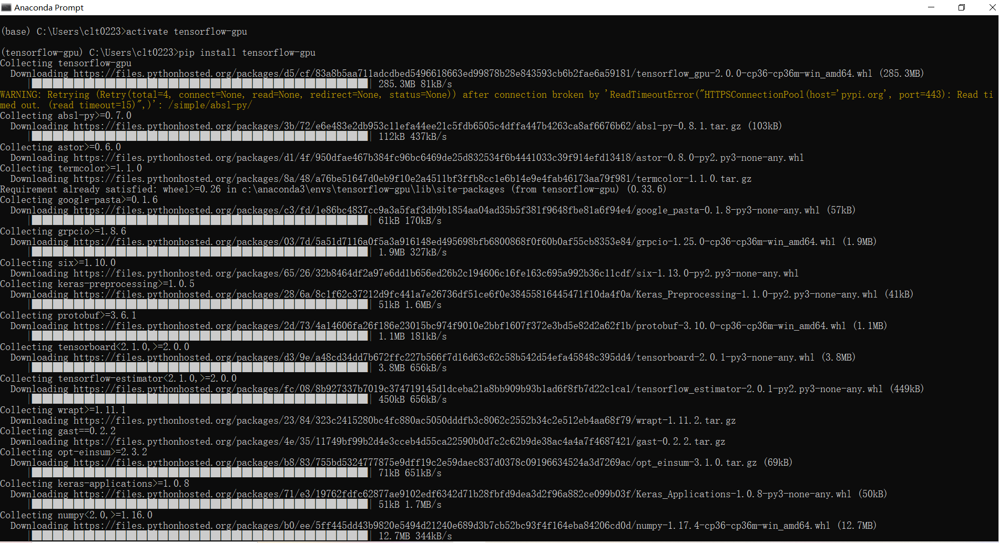Click the tensorflow_estimator-2.0.1 wheel download URL

(478, 389)
